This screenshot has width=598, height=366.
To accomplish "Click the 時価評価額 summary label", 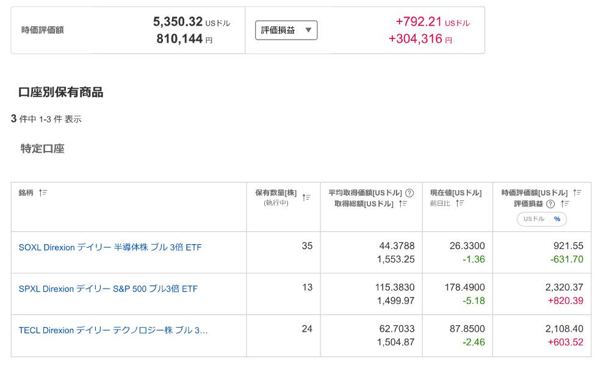I will tap(42, 30).
